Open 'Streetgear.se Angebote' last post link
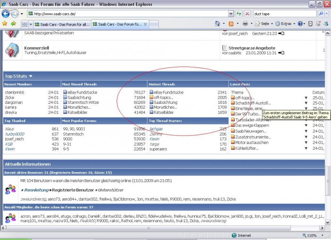331x240 pixels. pos(252,48)
